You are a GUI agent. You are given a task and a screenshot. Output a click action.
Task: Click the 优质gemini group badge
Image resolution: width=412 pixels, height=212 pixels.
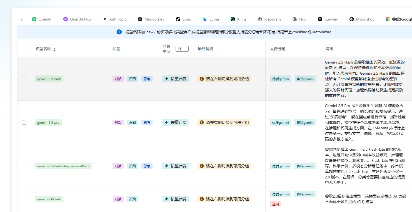(280, 79)
